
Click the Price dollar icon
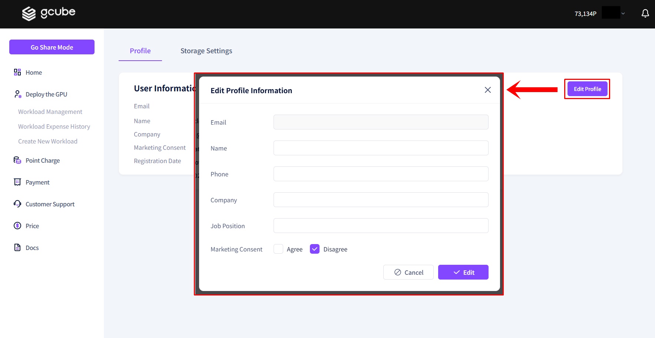tap(17, 226)
